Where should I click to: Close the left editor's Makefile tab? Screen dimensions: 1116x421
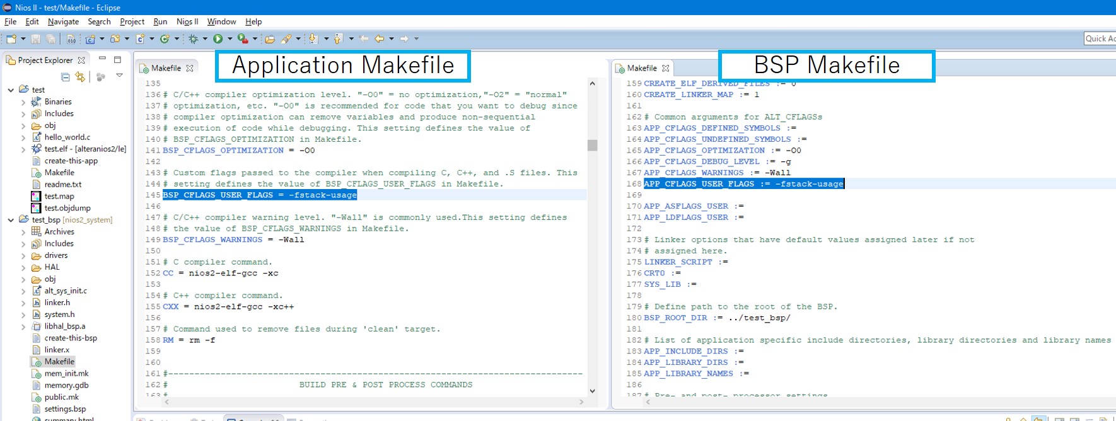[x=190, y=68]
